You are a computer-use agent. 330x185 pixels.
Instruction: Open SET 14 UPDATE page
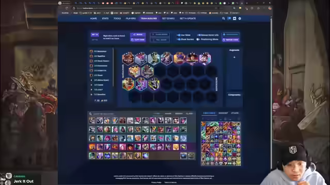(188, 18)
